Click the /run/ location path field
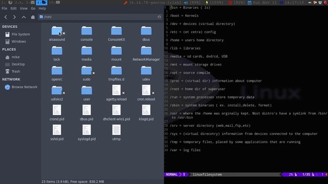The image size is (328, 184). [x=100, y=17]
